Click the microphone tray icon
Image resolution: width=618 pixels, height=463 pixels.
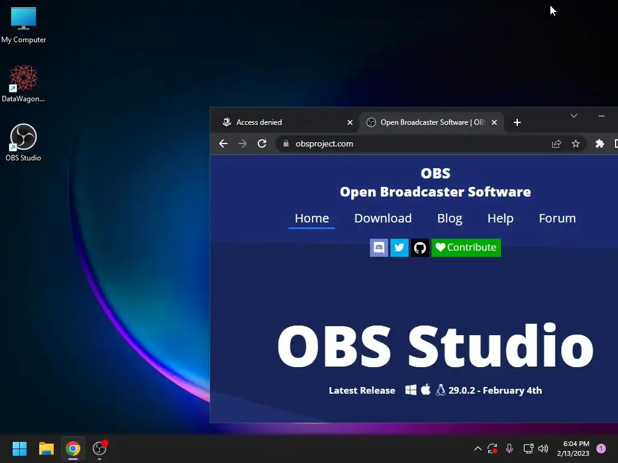[509, 449]
